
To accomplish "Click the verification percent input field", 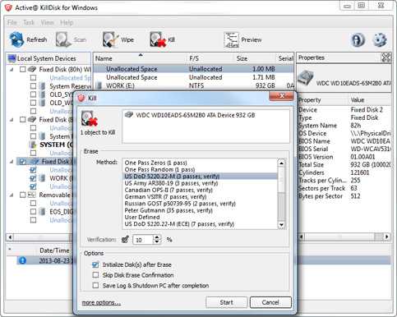I will pos(143,240).
